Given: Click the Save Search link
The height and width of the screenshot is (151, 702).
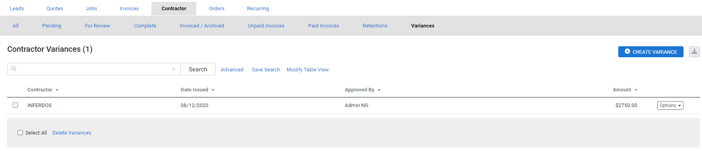Looking at the screenshot, I should tap(266, 70).
